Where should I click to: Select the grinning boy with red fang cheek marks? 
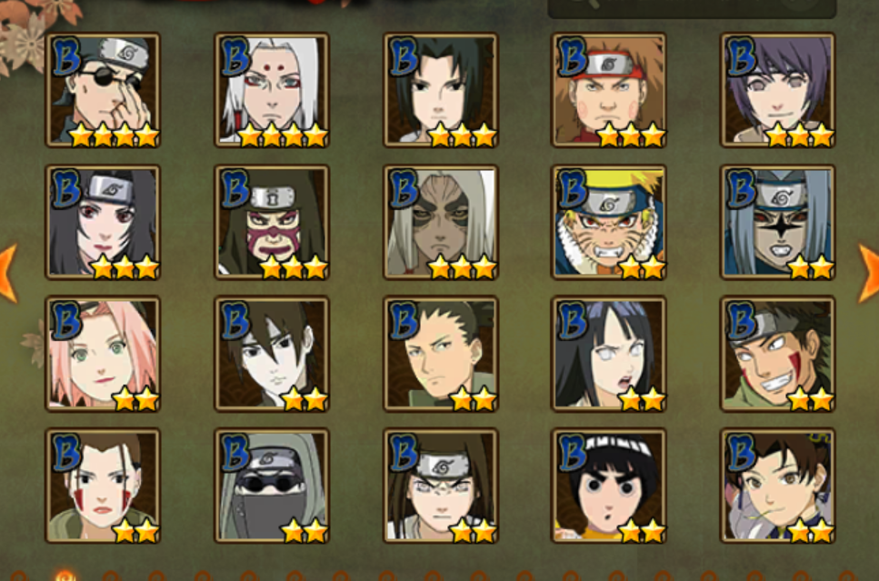click(x=777, y=354)
